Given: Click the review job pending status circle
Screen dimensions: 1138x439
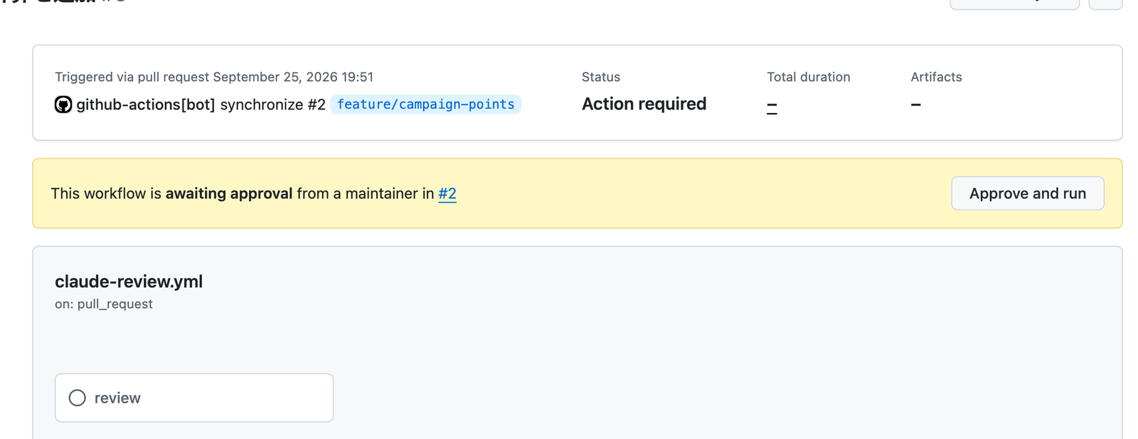Looking at the screenshot, I should [78, 398].
